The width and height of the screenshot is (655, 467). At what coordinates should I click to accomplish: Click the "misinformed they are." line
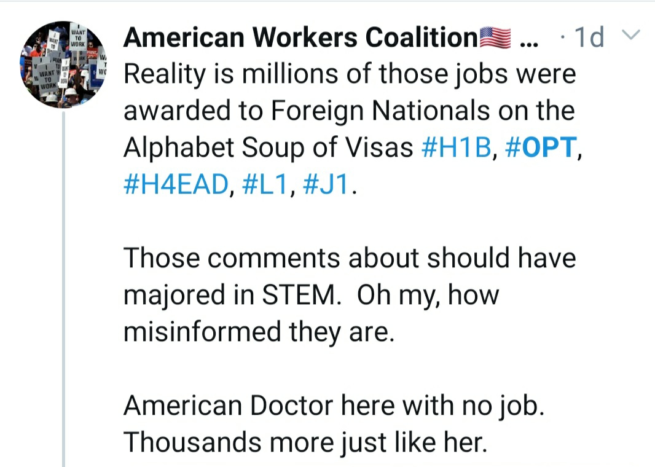coord(258,331)
